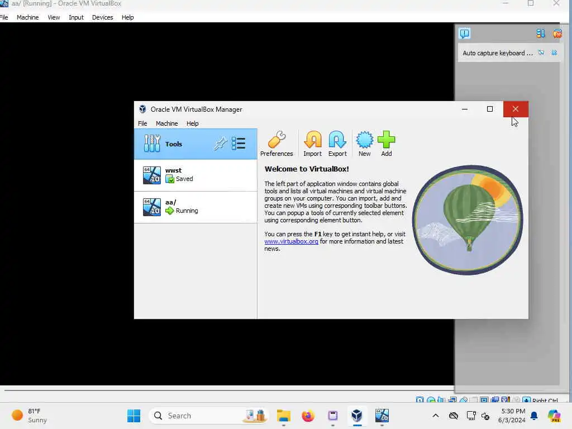Select the Tools item in sidebar
572x429 pixels.
point(196,144)
